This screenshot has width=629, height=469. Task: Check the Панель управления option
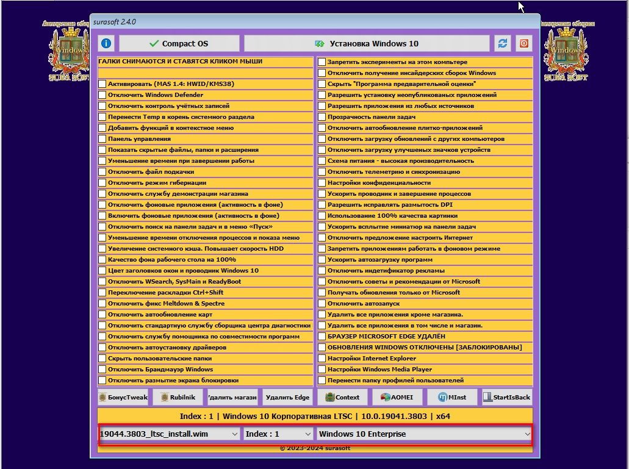pyautogui.click(x=102, y=138)
